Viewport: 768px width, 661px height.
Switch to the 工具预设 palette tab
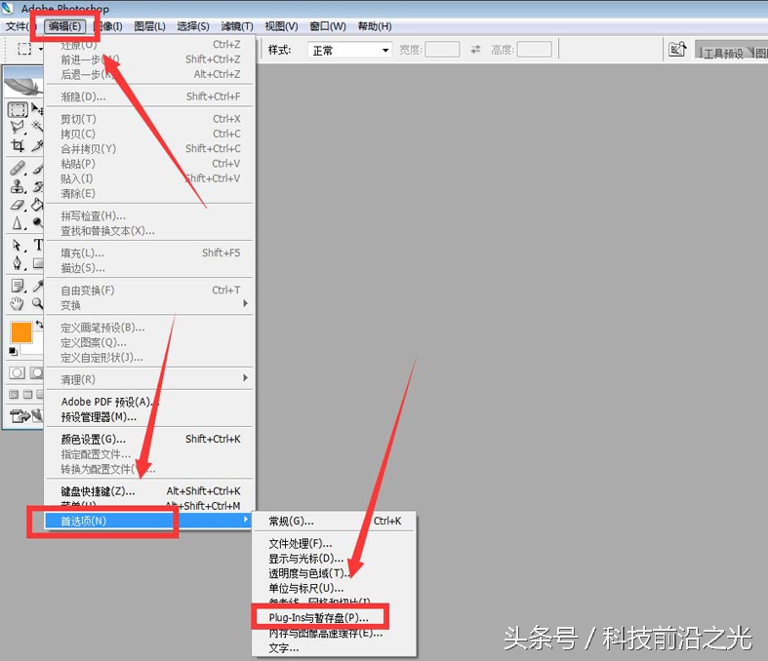point(722,53)
